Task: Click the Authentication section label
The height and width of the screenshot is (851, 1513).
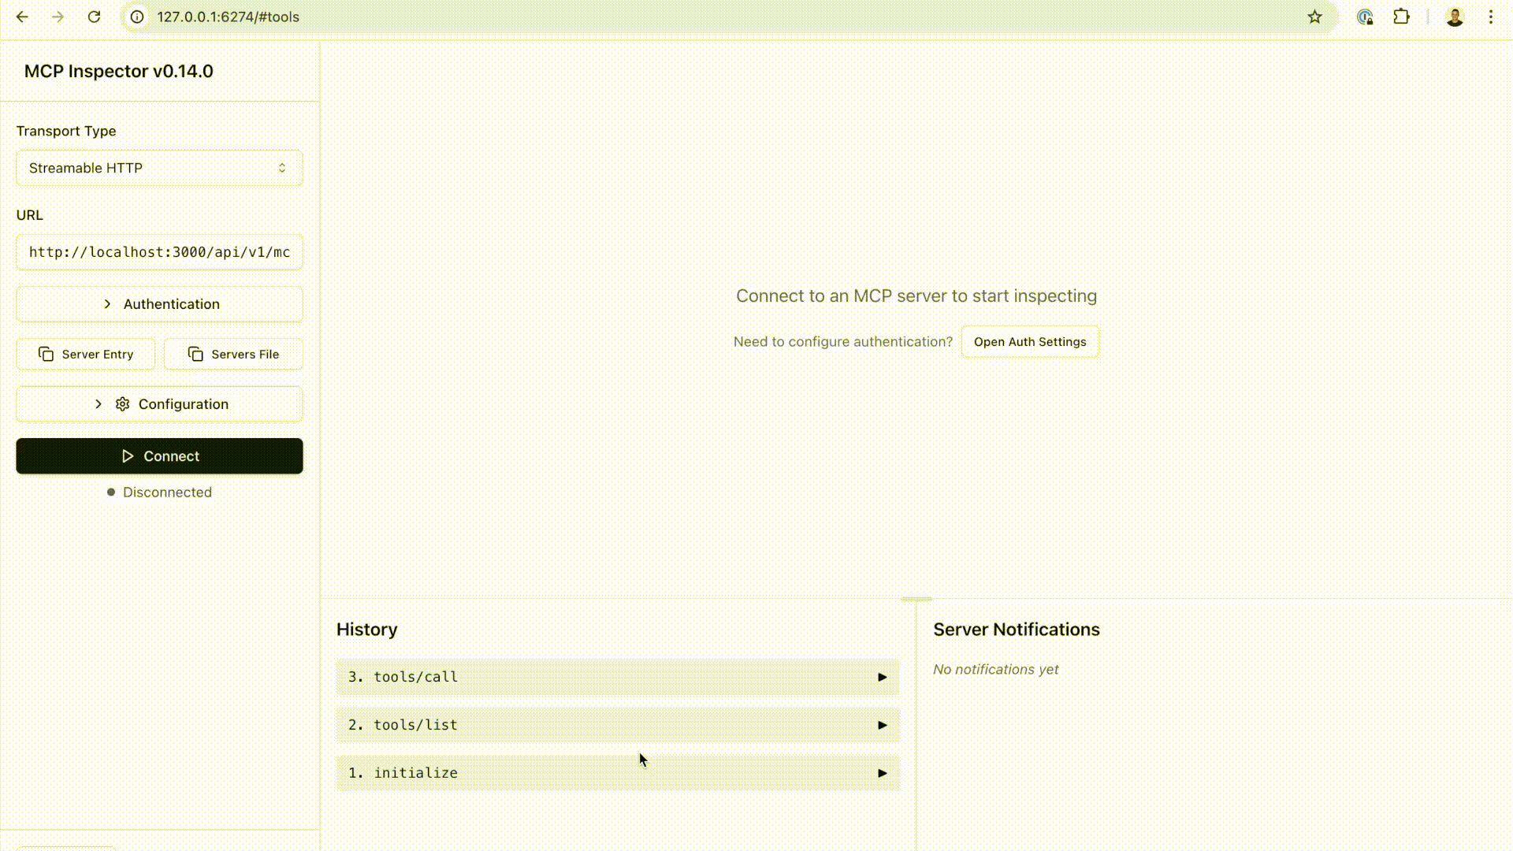Action: tap(171, 304)
